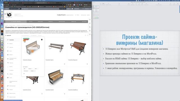Switch to the active Скамейки browser tab
Image resolution: width=180 pixels, height=101 pixels.
point(41,3)
